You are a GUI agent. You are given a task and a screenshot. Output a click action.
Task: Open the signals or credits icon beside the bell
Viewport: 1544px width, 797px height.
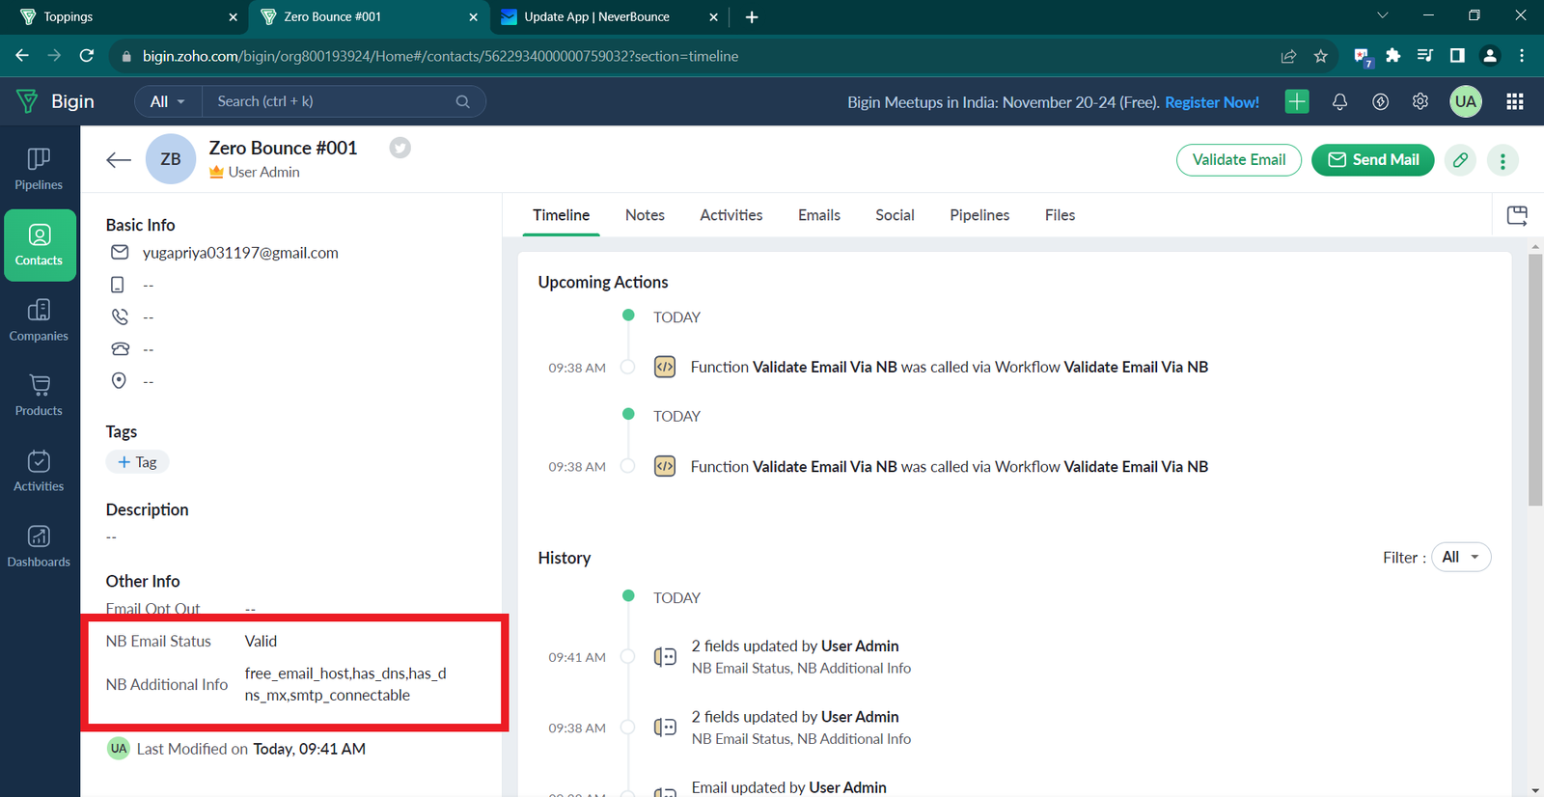1381,101
